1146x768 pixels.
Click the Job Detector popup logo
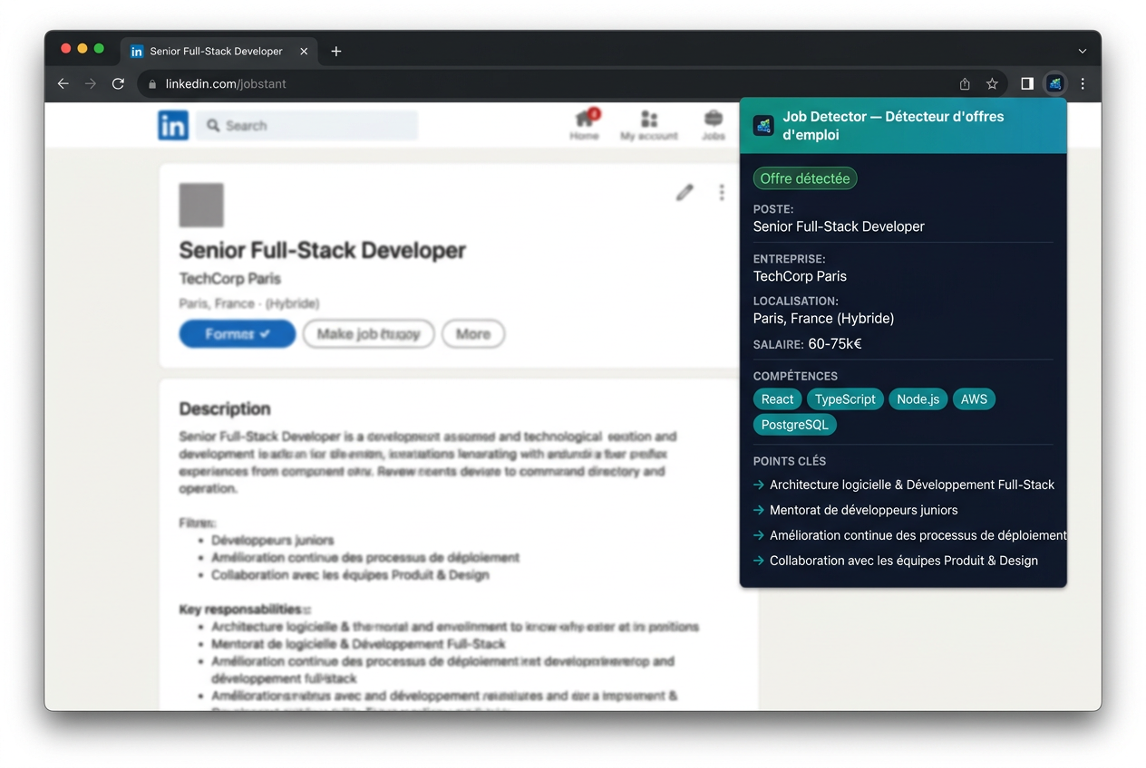pos(763,125)
